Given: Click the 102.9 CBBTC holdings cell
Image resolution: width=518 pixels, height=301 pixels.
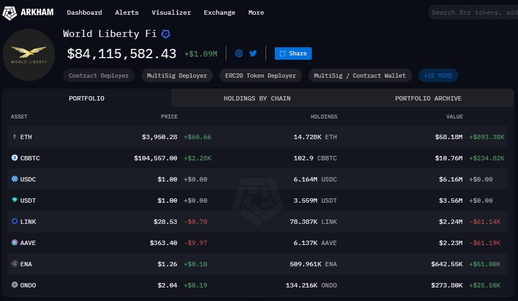Looking at the screenshot, I should pos(315,158).
